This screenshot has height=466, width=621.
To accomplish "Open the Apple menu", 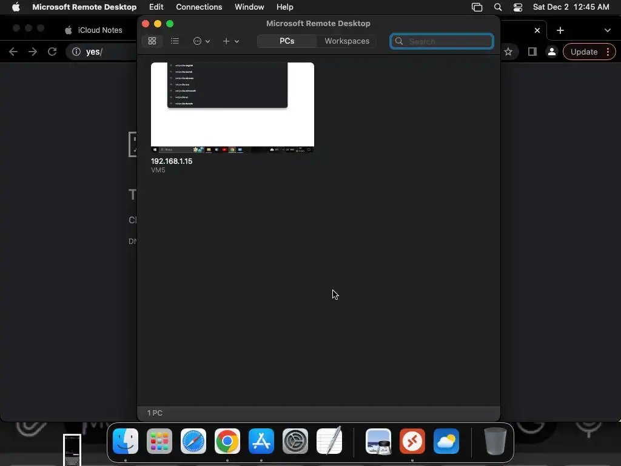I will click(x=16, y=7).
